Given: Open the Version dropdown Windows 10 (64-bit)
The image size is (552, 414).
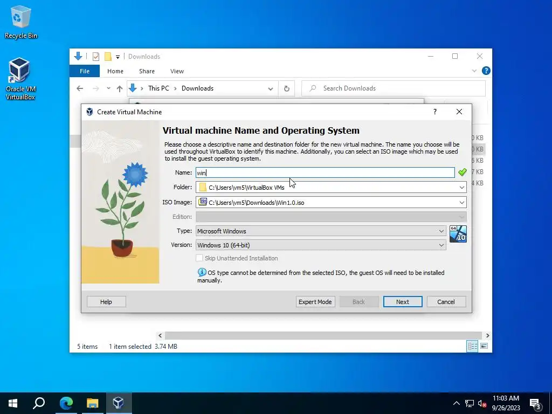Looking at the screenshot, I should pos(321,245).
